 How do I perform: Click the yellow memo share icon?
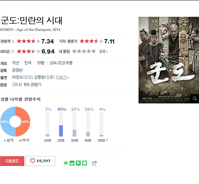point(84,163)
